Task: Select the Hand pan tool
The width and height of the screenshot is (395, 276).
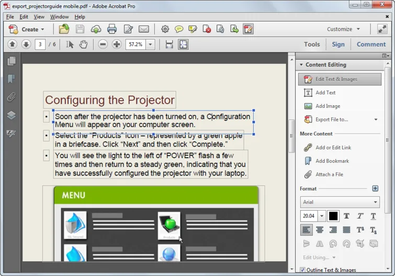Action: [x=83, y=45]
